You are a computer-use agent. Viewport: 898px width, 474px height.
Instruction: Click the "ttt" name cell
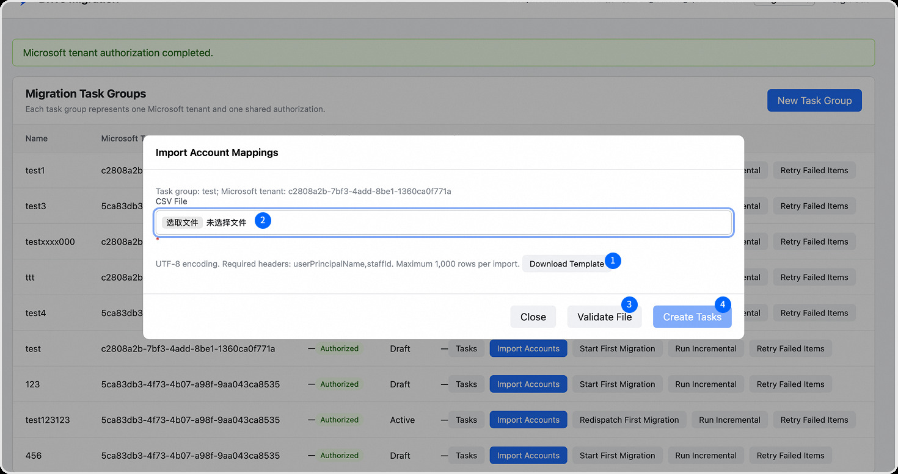[x=30, y=278]
